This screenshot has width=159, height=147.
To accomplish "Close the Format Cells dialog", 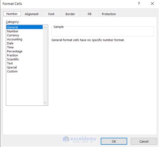I will click(152, 4).
